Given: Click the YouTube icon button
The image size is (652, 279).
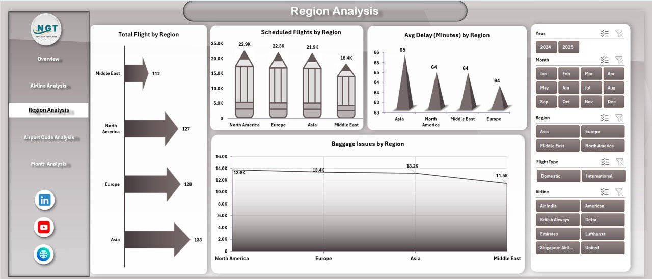Looking at the screenshot, I should 44,227.
